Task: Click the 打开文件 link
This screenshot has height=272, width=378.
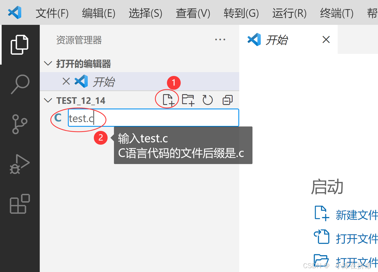Action: point(357,238)
